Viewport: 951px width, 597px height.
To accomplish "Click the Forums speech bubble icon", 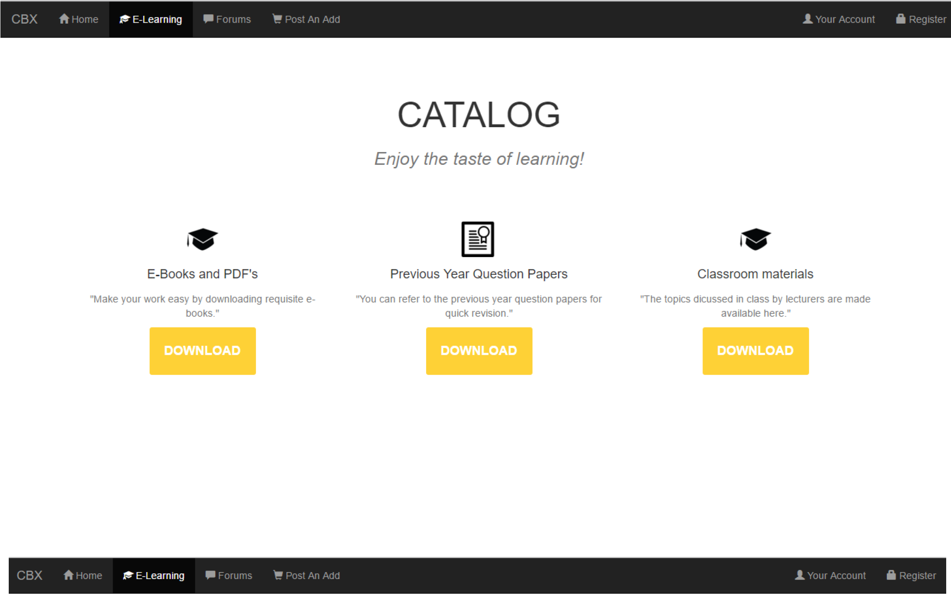I will click(209, 19).
